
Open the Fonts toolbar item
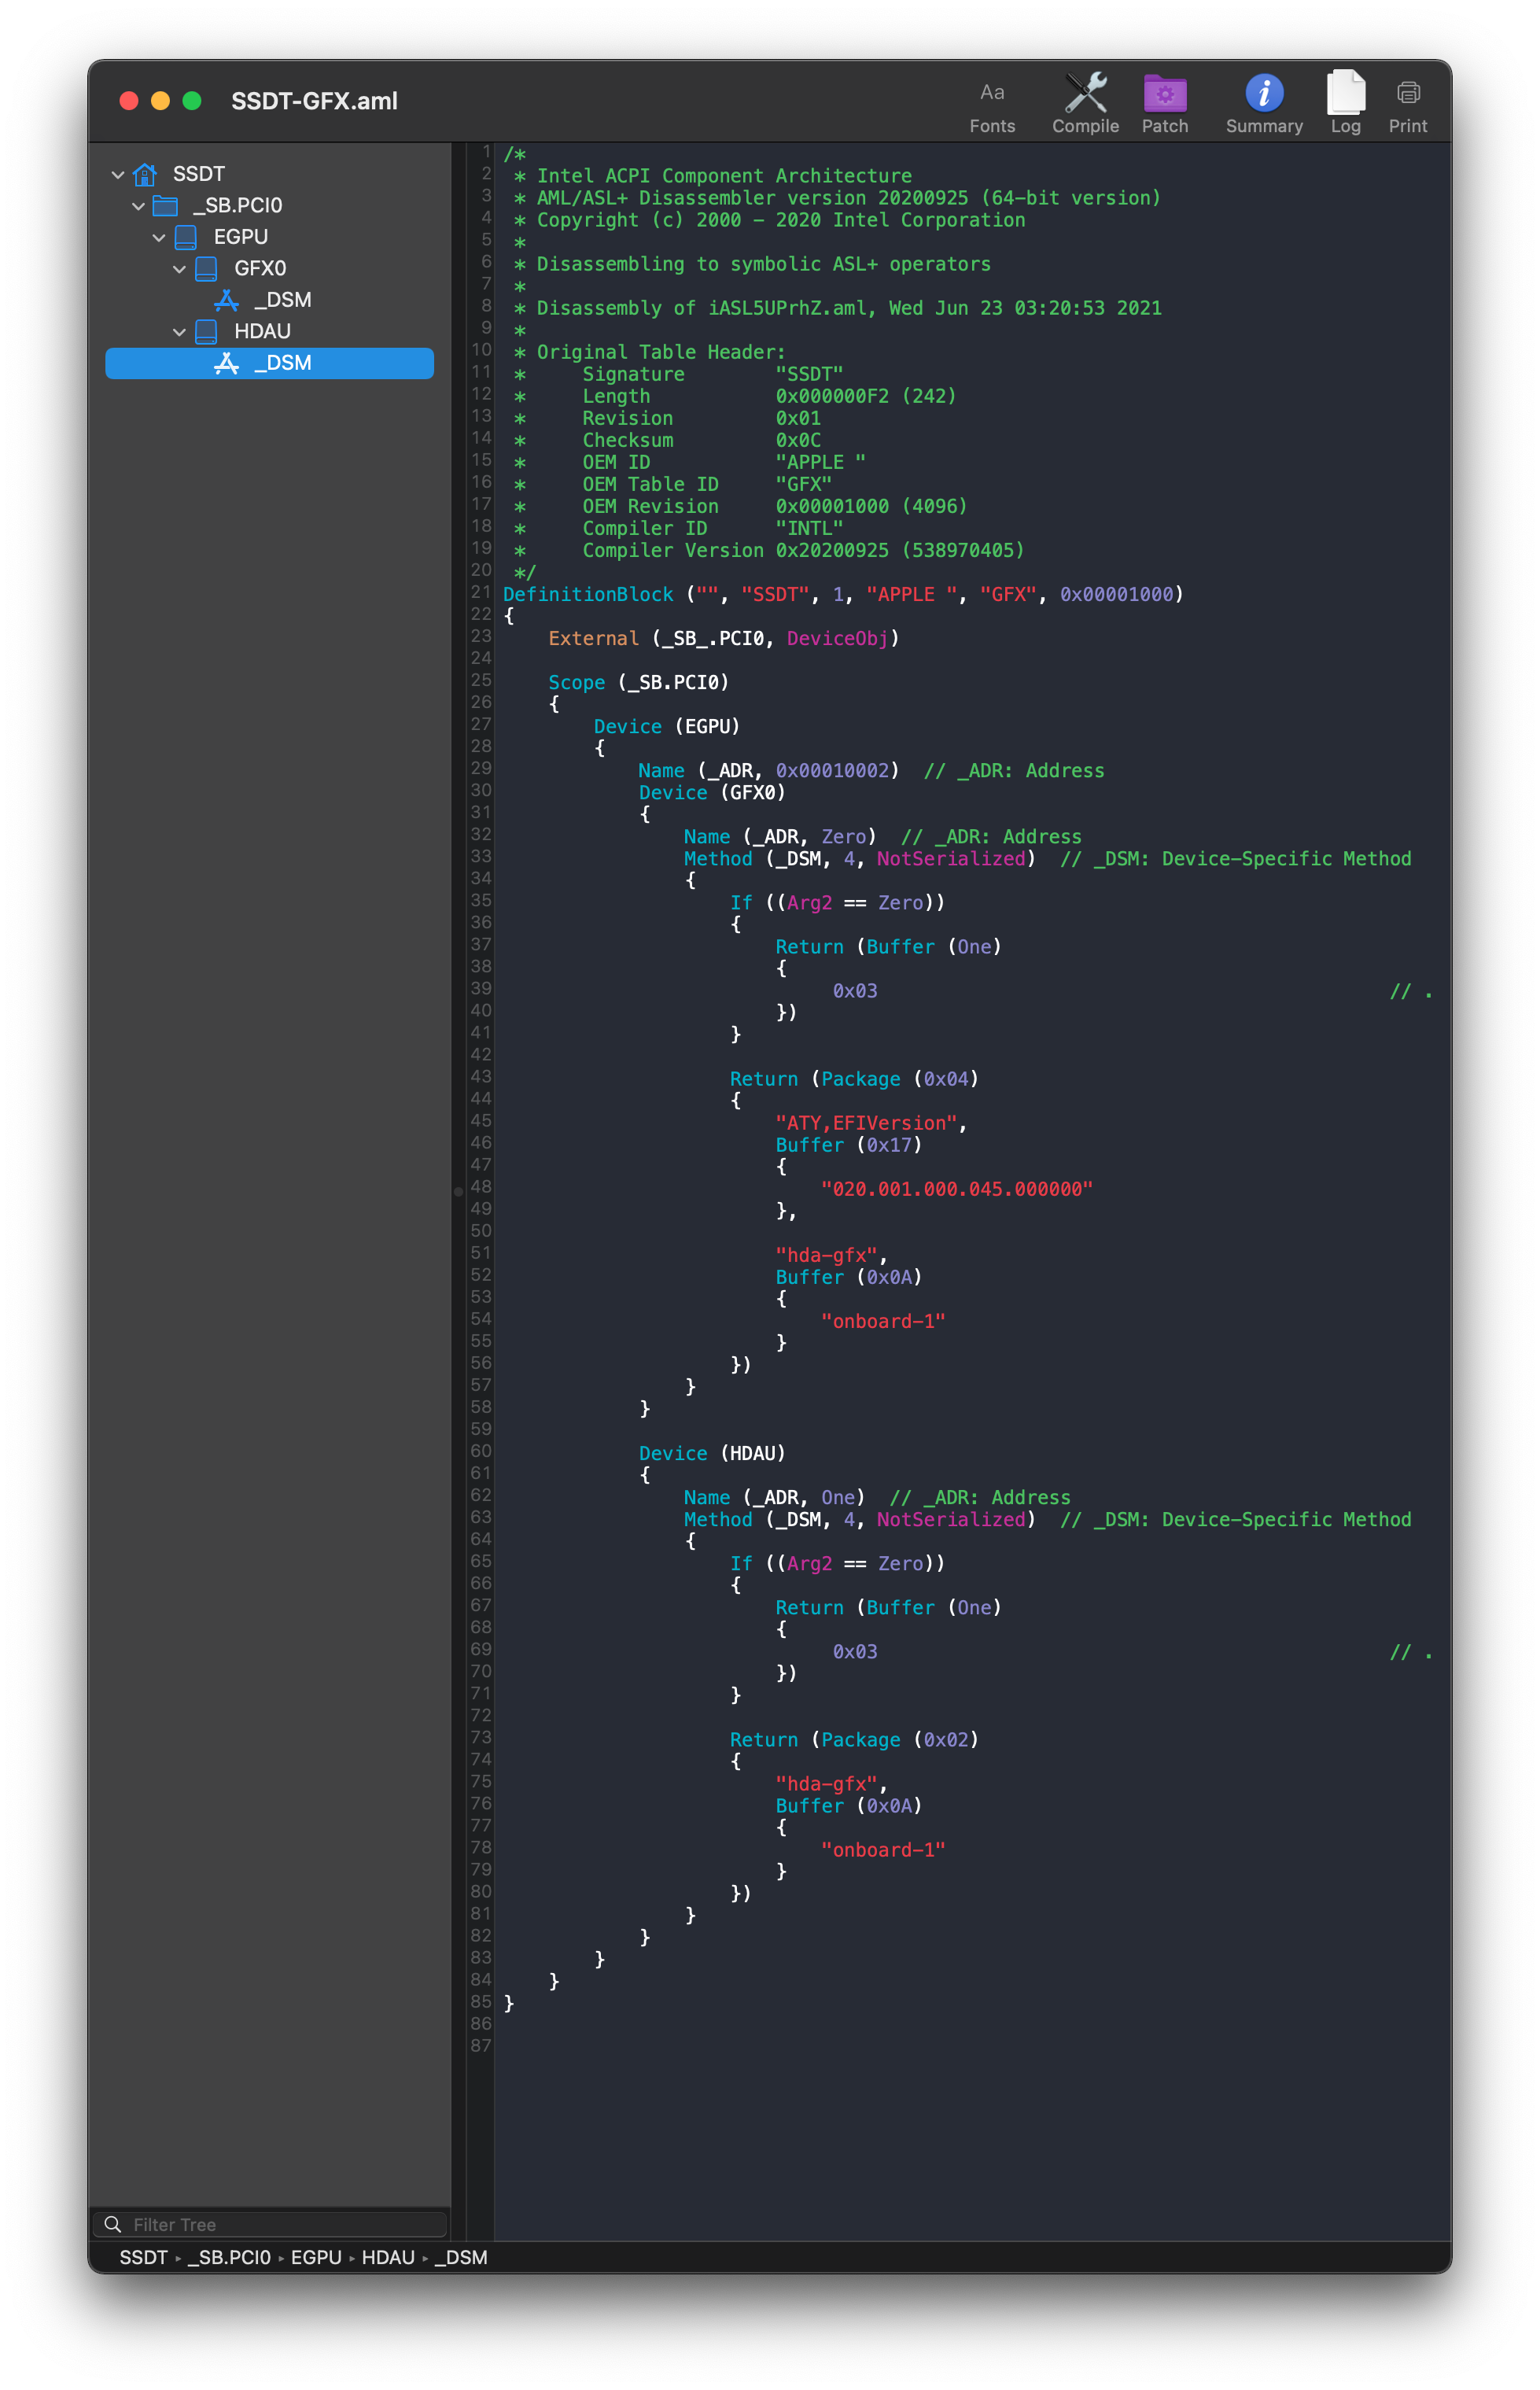(x=991, y=104)
